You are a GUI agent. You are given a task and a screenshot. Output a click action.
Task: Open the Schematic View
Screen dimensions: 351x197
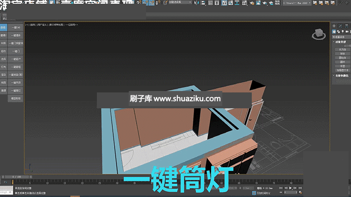pos(237,3)
